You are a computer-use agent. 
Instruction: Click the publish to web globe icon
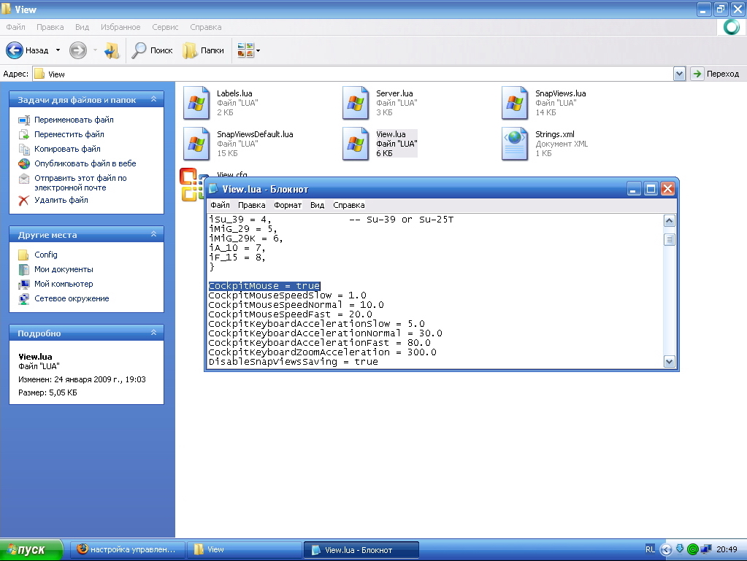coord(24,163)
